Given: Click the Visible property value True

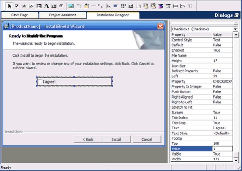Looking at the screenshot, I should click(222, 154).
